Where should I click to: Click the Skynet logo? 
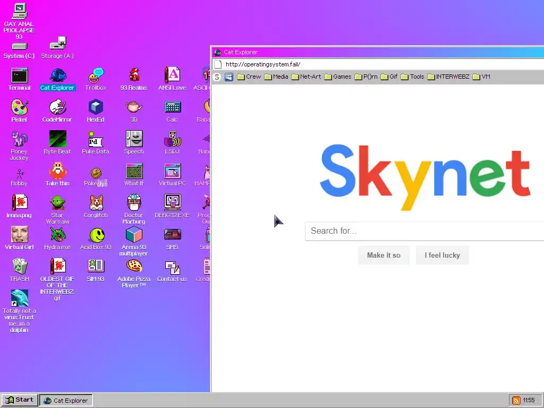425,177
